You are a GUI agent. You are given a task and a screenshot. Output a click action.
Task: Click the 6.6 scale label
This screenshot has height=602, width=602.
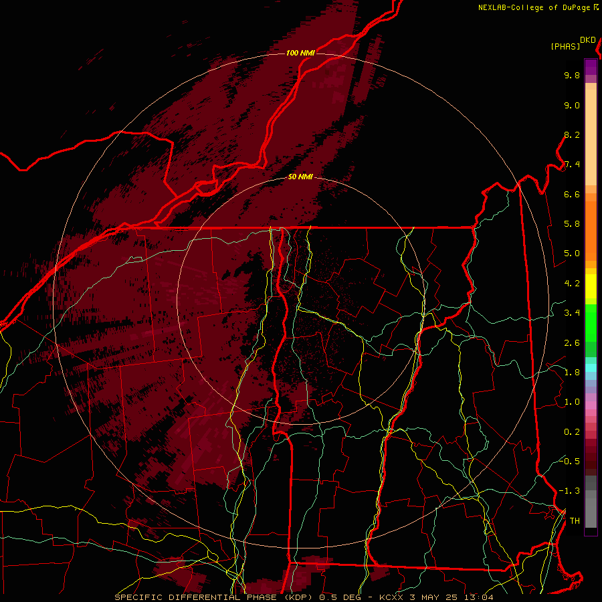pos(572,194)
